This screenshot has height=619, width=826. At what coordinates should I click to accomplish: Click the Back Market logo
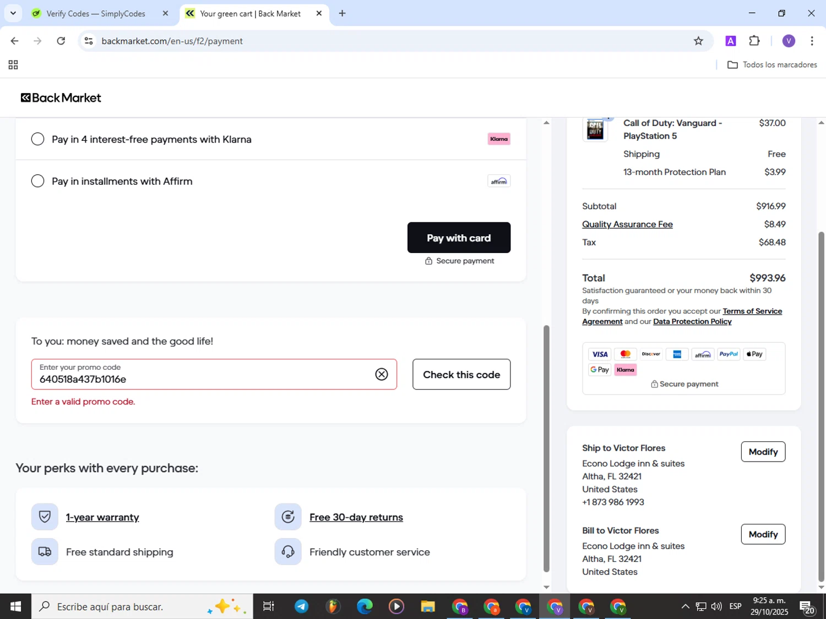point(61,98)
